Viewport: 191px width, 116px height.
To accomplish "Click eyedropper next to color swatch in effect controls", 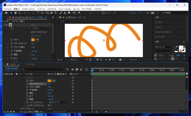I will tap(37, 40).
